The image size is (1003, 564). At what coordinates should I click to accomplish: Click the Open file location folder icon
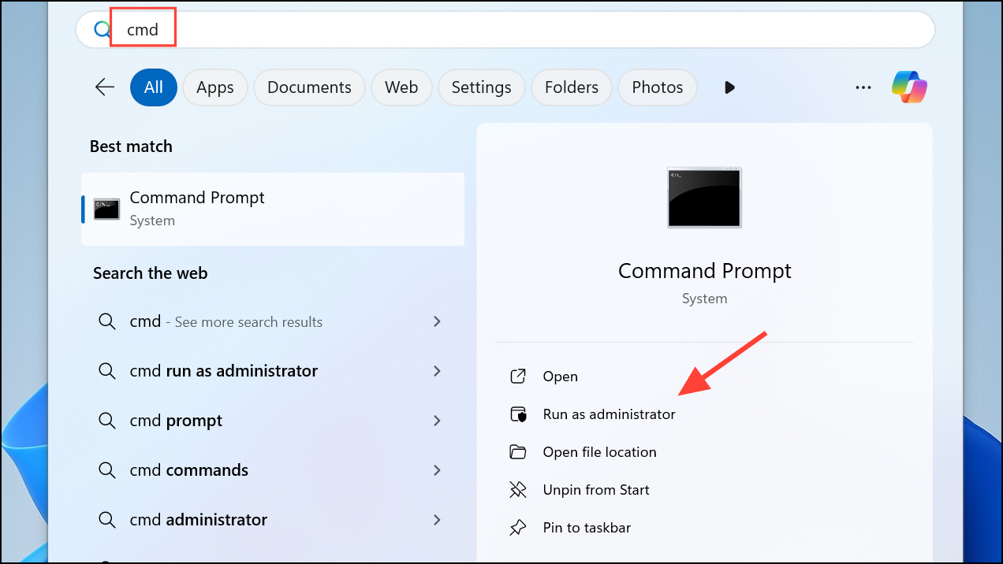[x=518, y=452]
